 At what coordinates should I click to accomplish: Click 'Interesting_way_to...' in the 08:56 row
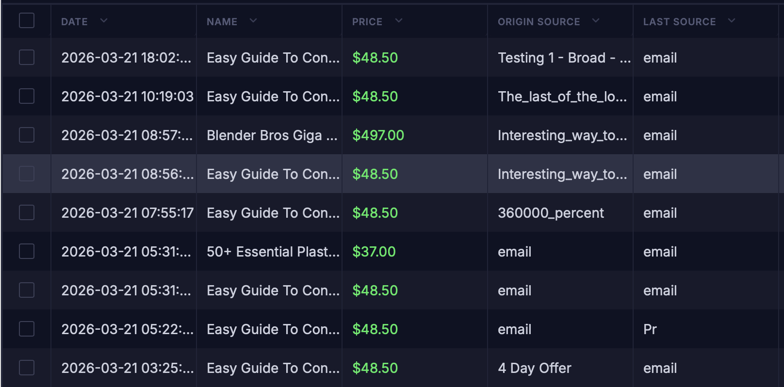[562, 174]
